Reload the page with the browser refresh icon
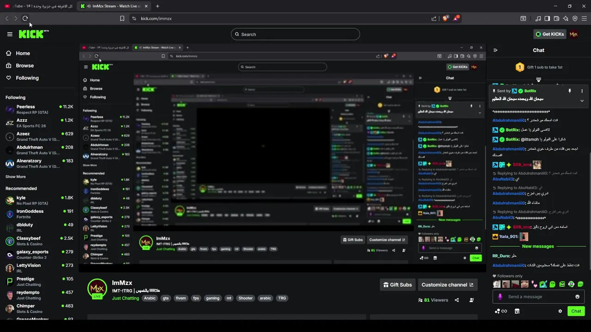 point(25,18)
